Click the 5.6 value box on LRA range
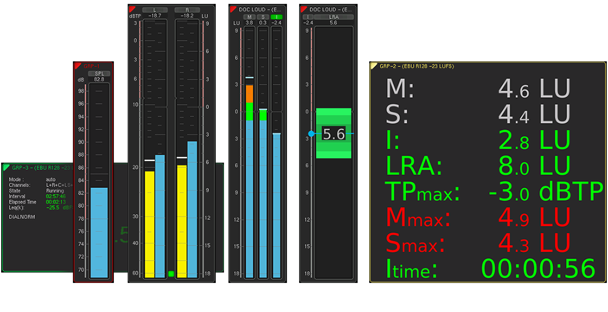 pos(334,134)
